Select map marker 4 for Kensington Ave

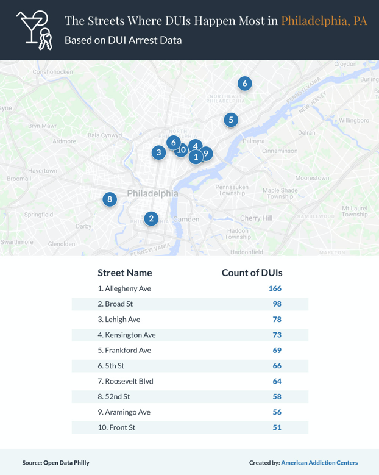click(196, 146)
